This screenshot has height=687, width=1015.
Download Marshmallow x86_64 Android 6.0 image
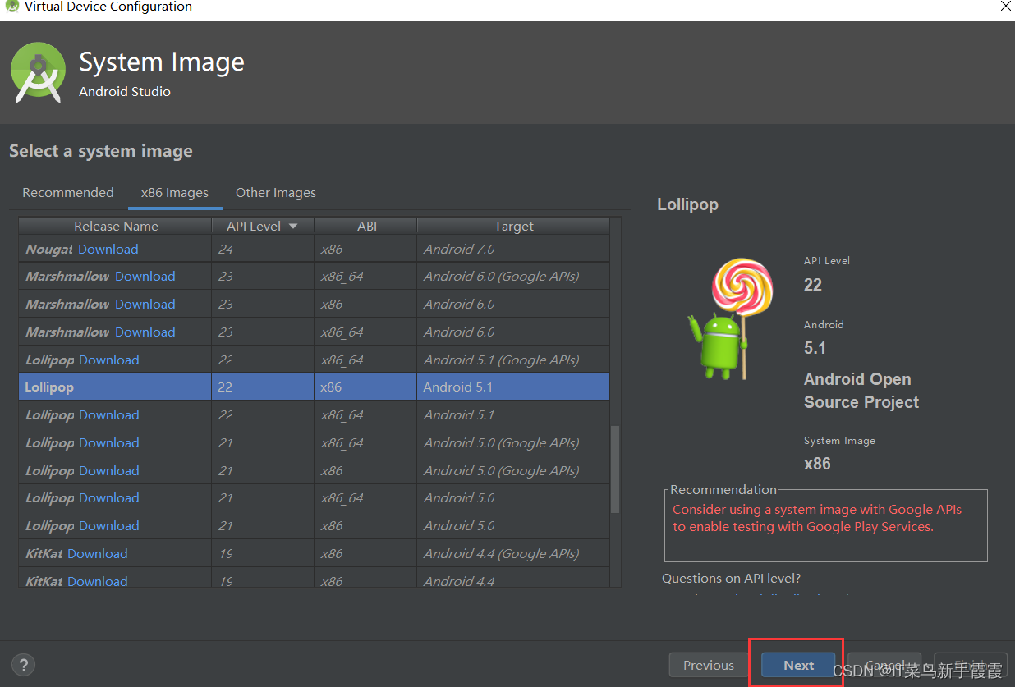pyautogui.click(x=145, y=332)
